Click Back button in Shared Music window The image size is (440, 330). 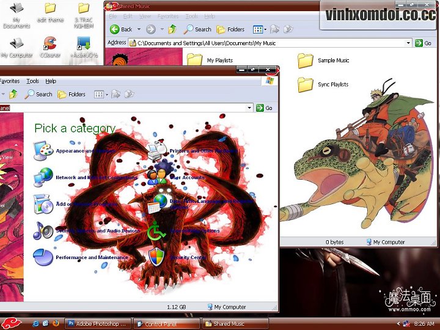(x=121, y=29)
